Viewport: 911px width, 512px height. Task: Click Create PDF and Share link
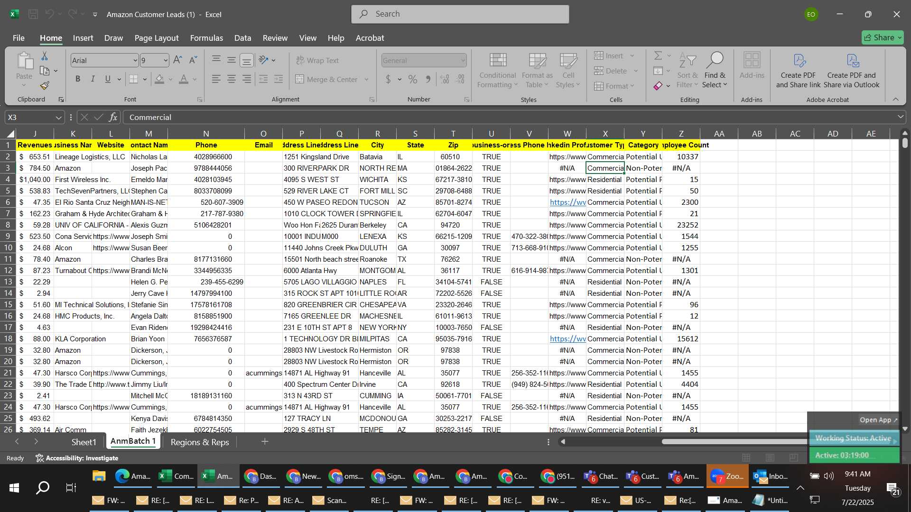(x=798, y=71)
